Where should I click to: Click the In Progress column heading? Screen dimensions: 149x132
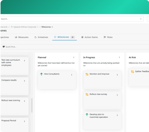pyautogui.click(x=89, y=58)
